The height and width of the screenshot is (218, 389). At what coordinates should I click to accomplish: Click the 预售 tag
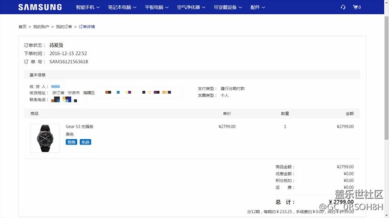click(x=71, y=142)
